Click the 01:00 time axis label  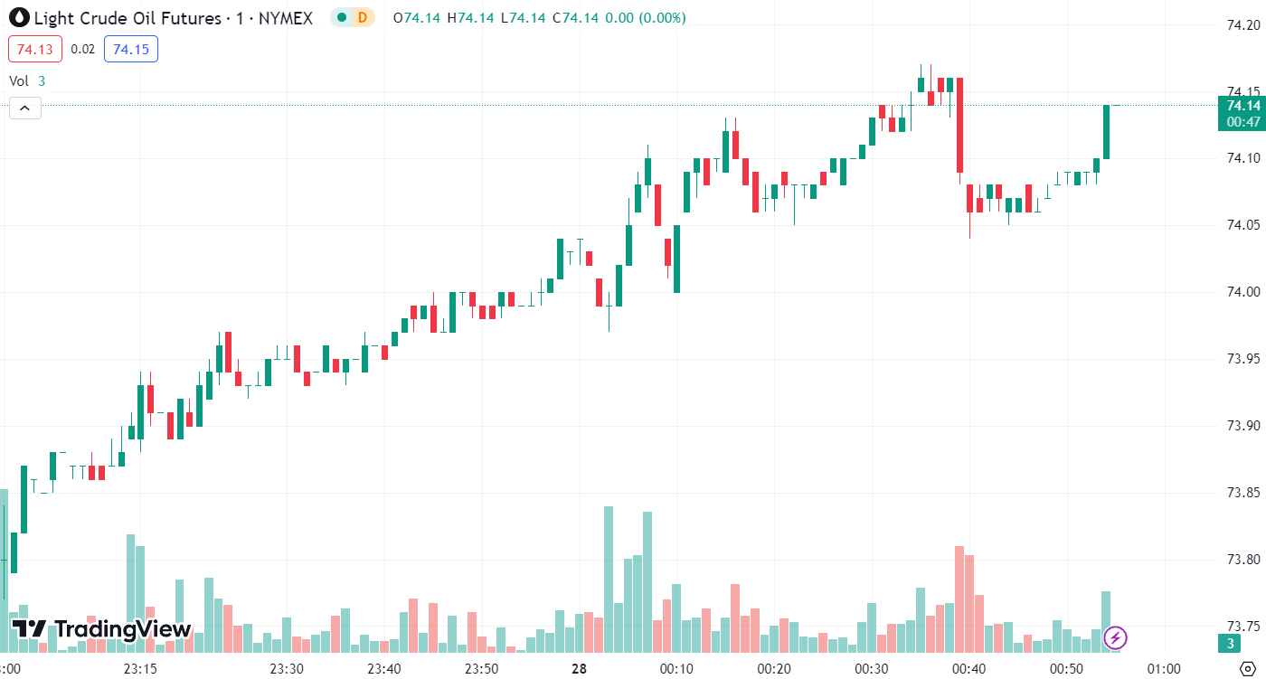1163,669
